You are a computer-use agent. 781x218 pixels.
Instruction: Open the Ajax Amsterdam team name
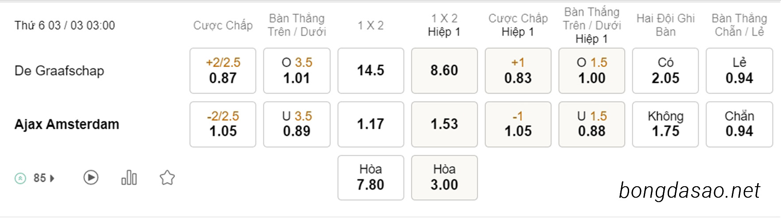67,124
